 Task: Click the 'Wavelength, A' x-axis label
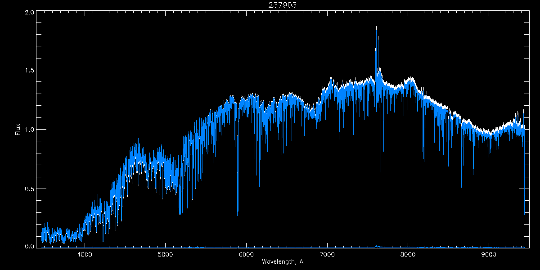tap(283, 262)
